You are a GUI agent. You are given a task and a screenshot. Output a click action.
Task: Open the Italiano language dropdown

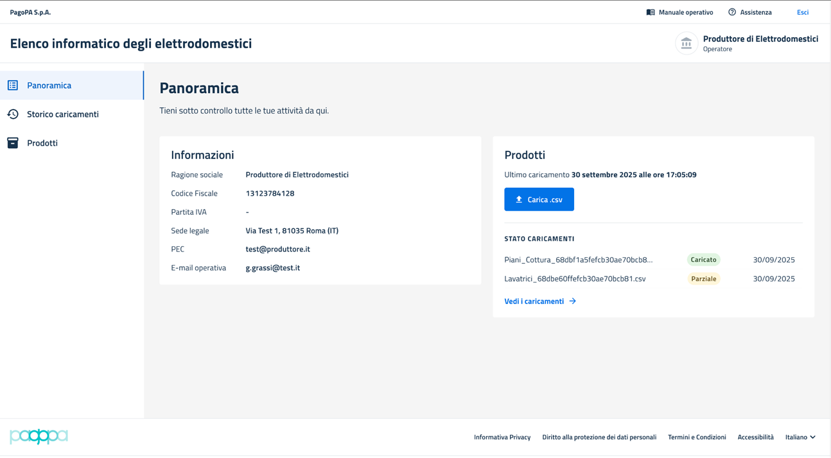click(x=800, y=437)
